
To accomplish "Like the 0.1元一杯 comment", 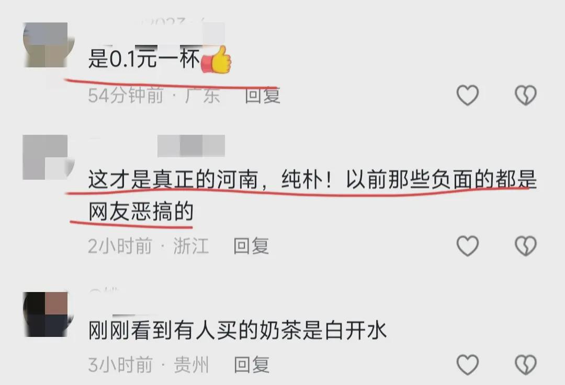I will tap(467, 96).
